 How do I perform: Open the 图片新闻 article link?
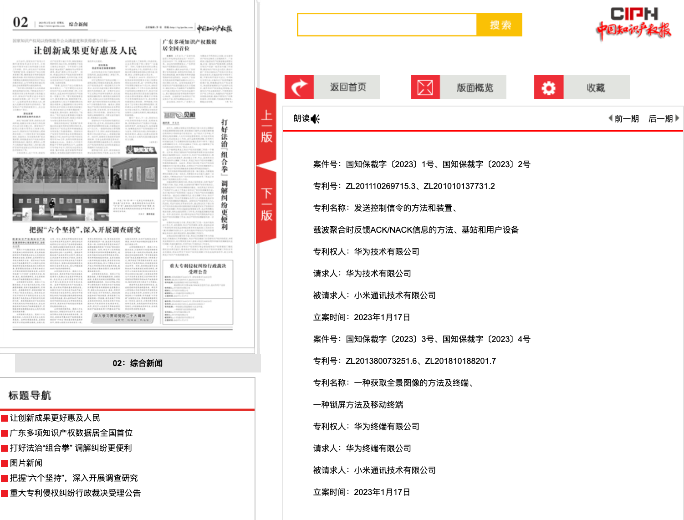(x=26, y=463)
